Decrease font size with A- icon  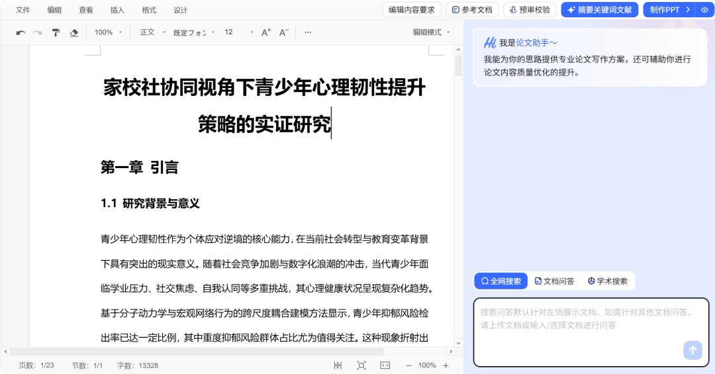[284, 32]
